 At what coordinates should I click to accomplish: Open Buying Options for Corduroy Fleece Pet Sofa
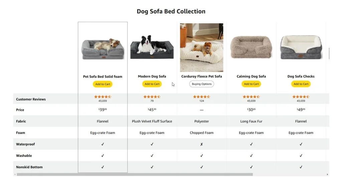pyautogui.click(x=201, y=84)
